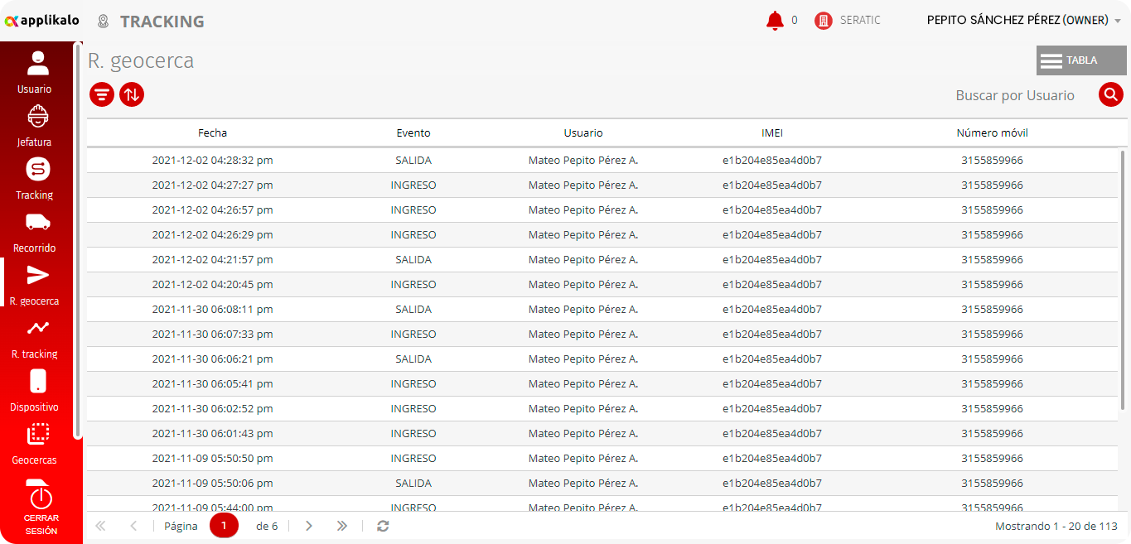
Task: Go to previous page chevron
Action: click(133, 526)
